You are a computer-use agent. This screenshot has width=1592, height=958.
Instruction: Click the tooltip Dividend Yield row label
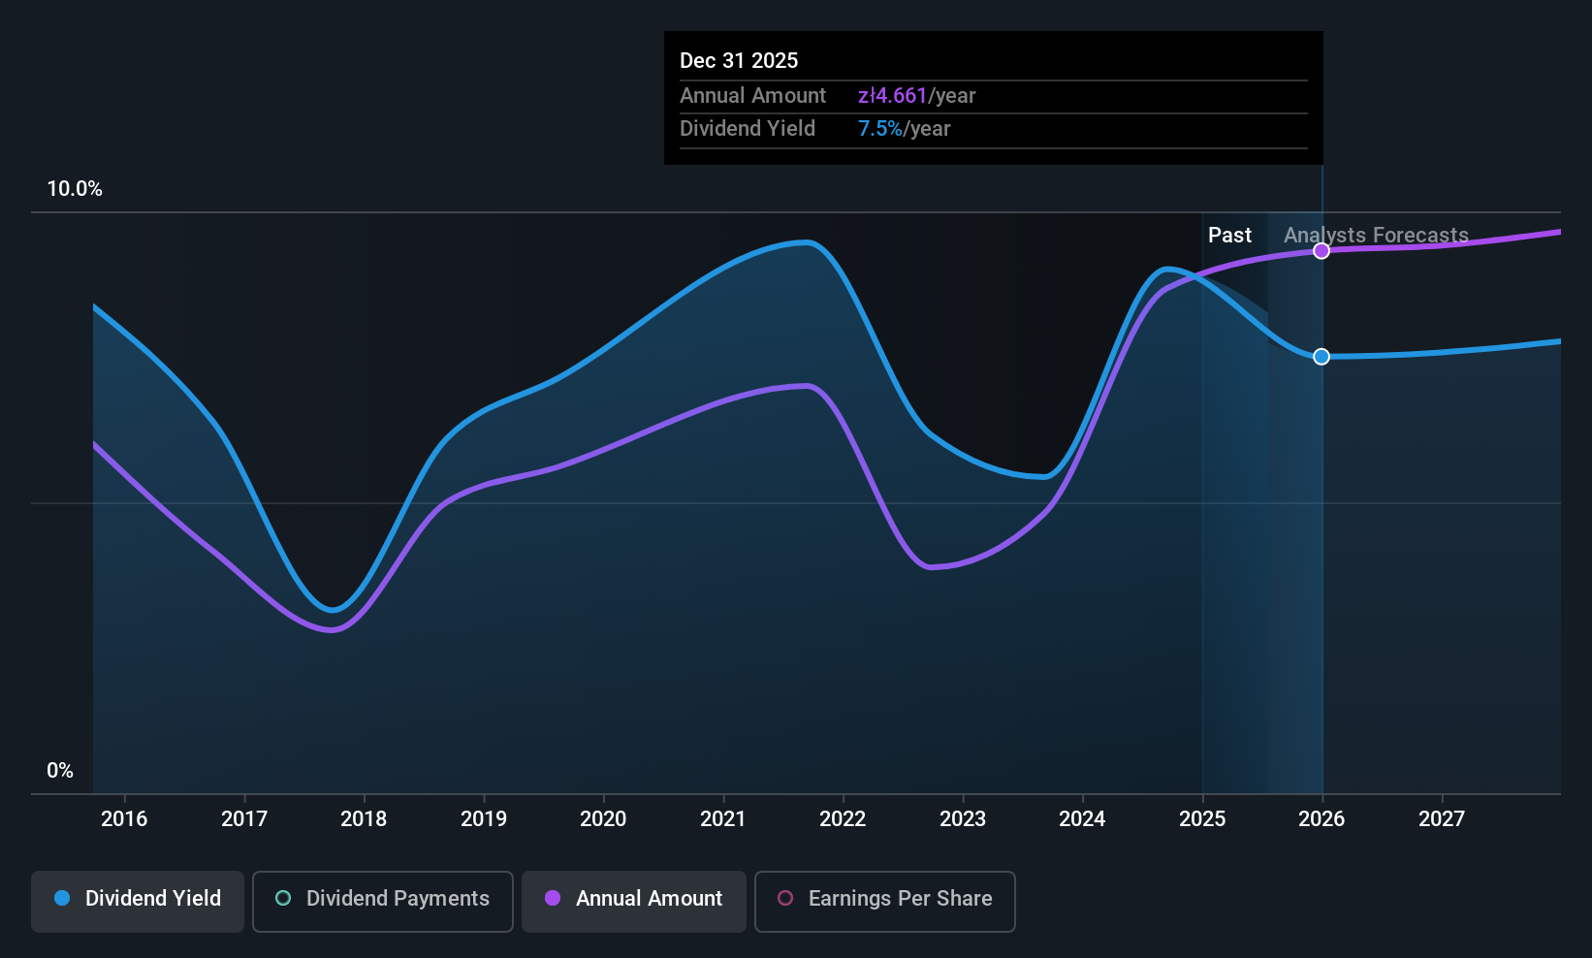748,129
